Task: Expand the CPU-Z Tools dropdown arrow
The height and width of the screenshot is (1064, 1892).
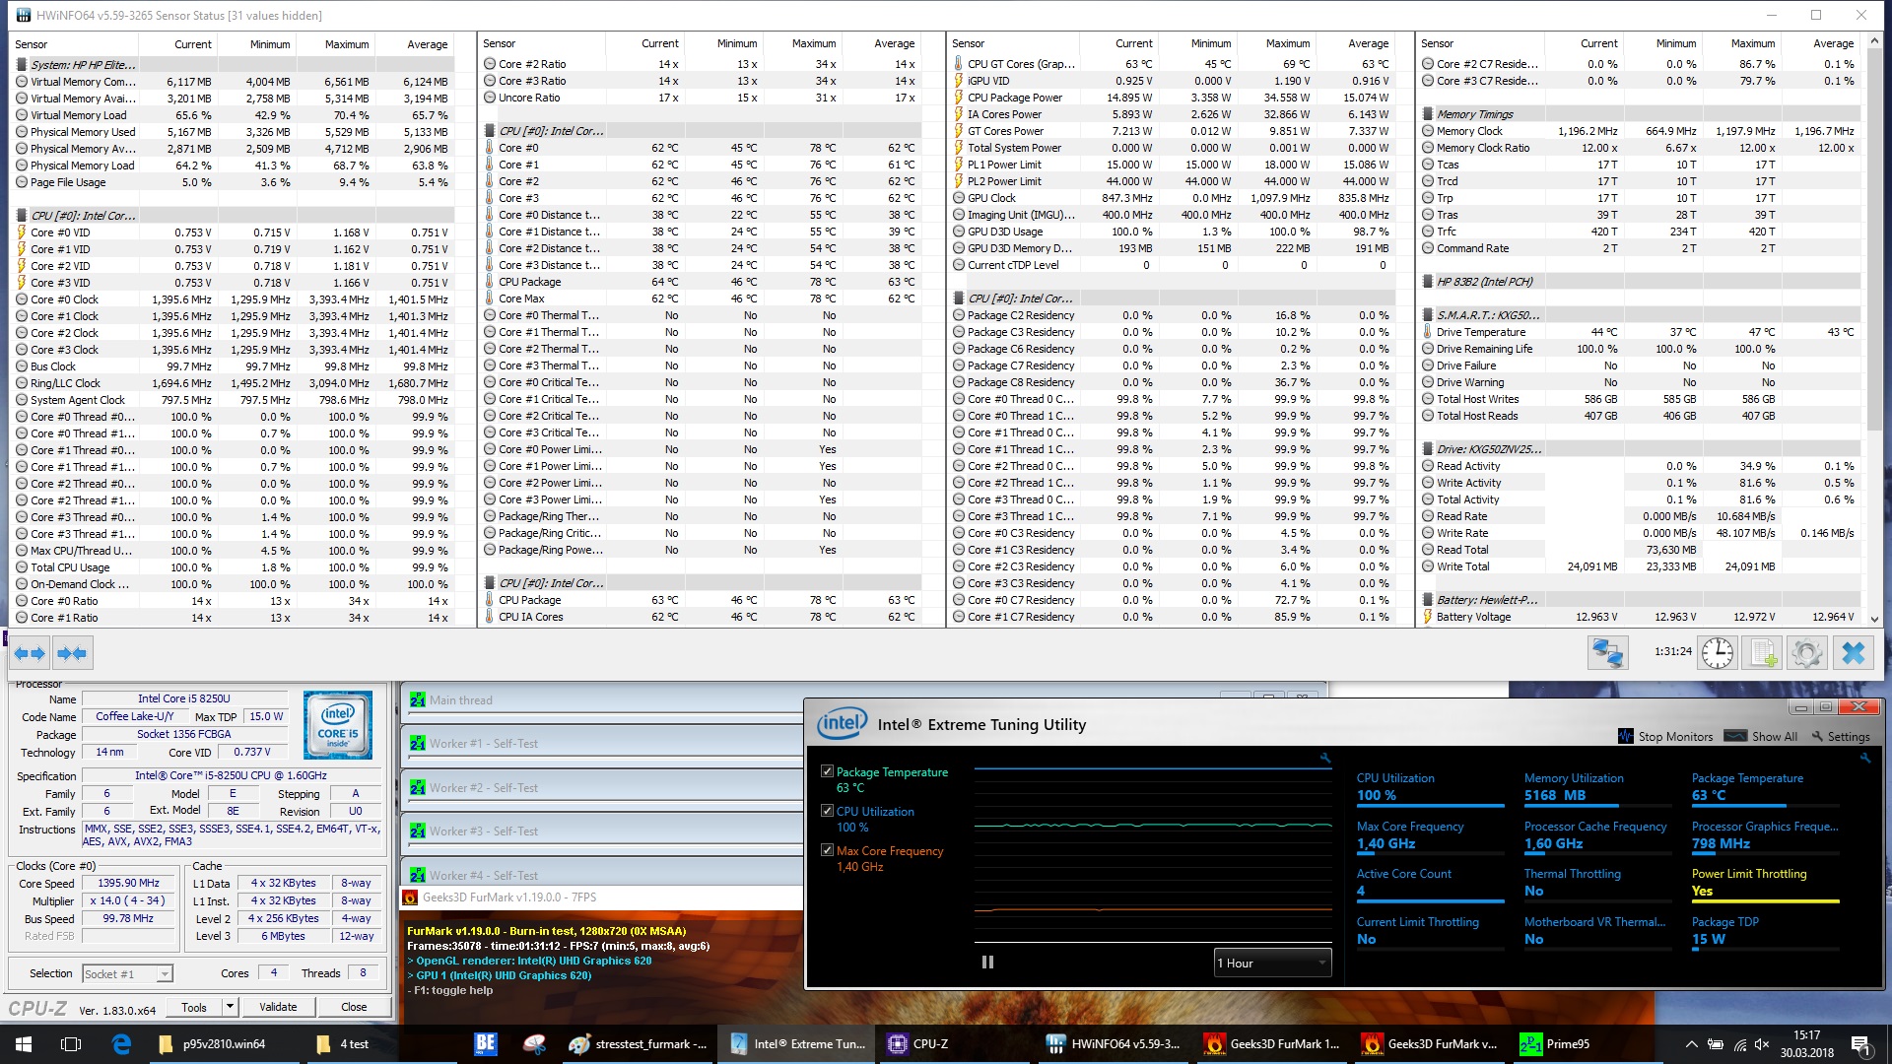Action: (230, 1007)
